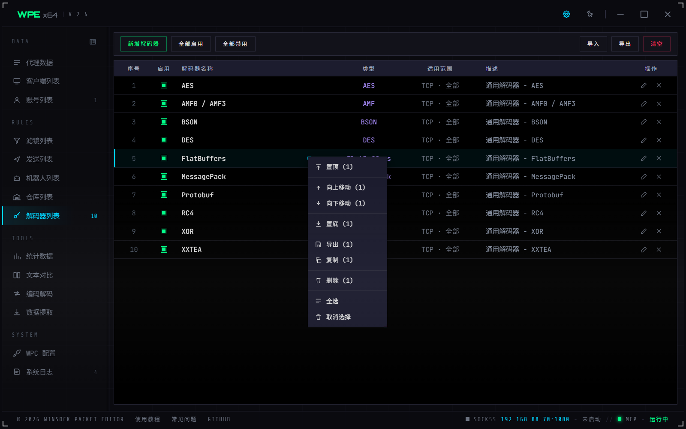The image size is (686, 429).
Task: Choose 删除 (1) in the context menu
Action: pos(347,281)
